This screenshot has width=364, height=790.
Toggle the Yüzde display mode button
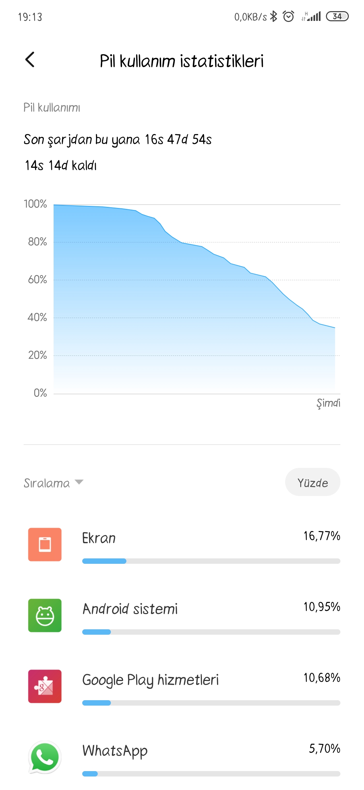coord(313,482)
